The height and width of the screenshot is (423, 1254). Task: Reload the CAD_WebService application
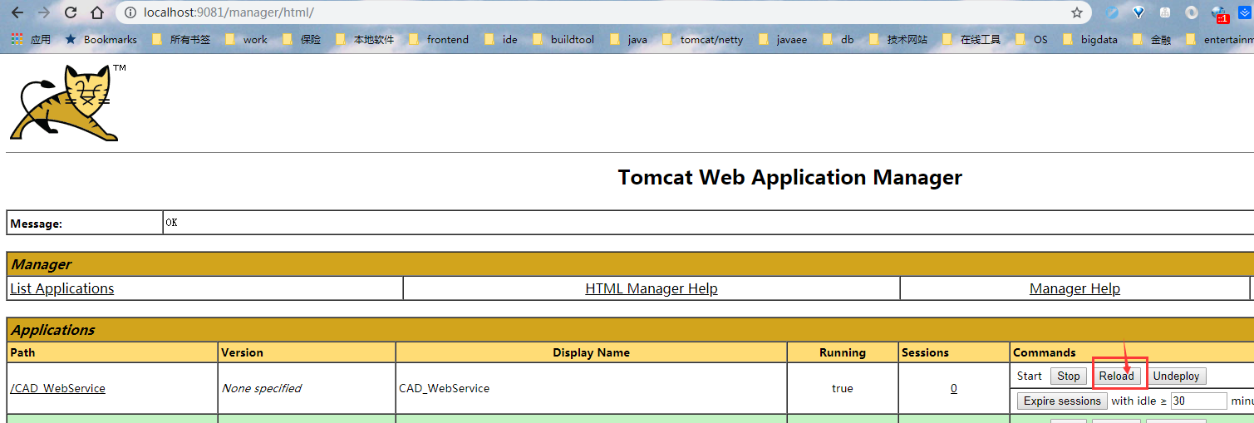1116,376
